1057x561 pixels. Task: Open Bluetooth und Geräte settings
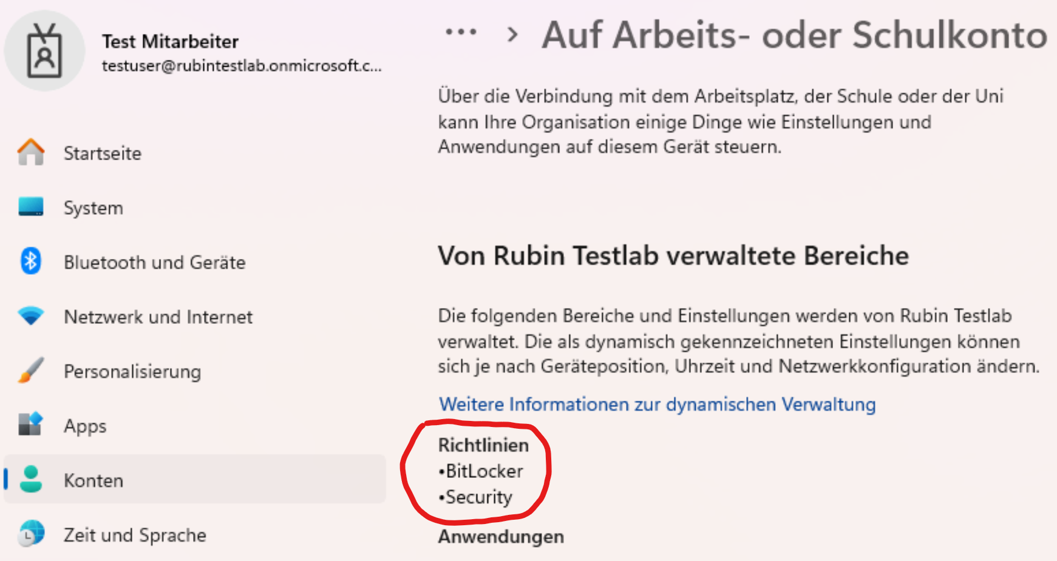pos(154,263)
